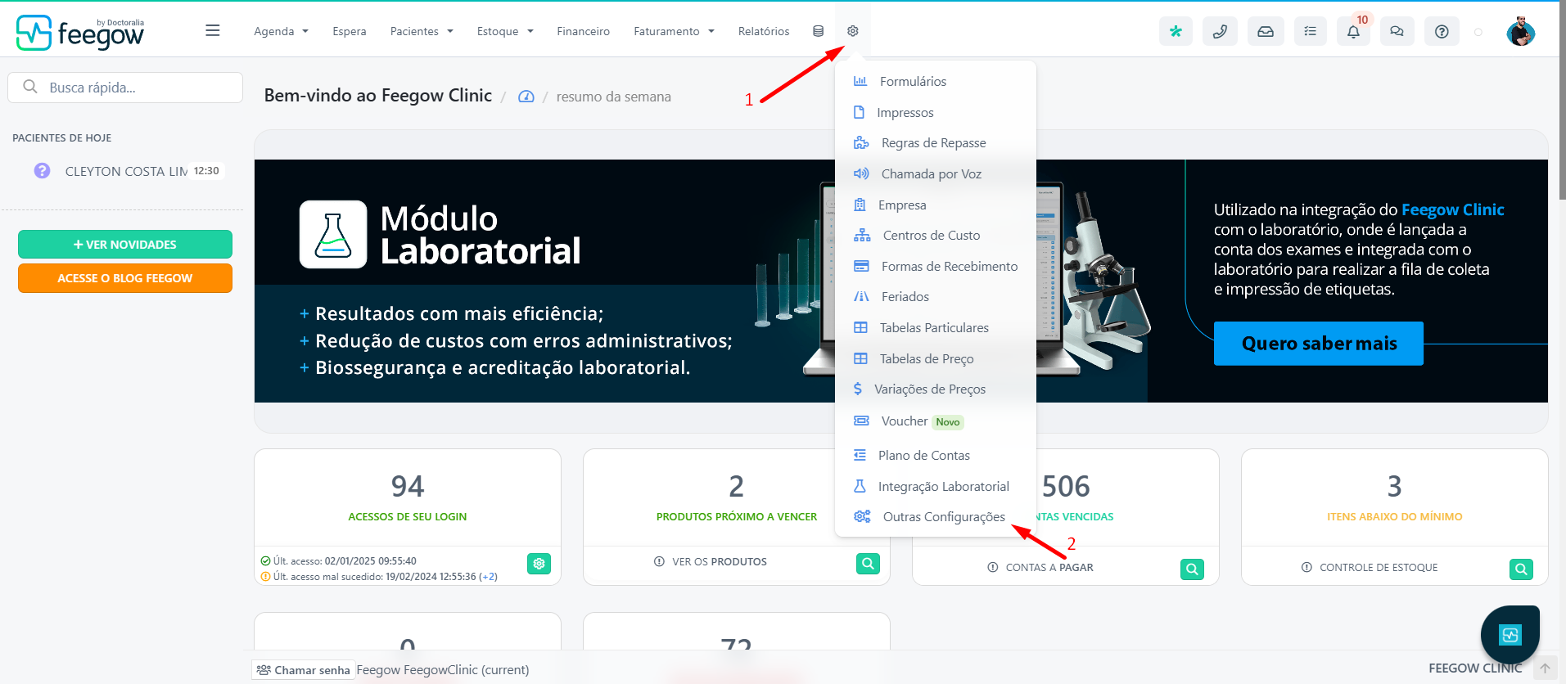This screenshot has height=684, width=1566.
Task: Click the + VER NOVIDADES button
Action: (125, 245)
